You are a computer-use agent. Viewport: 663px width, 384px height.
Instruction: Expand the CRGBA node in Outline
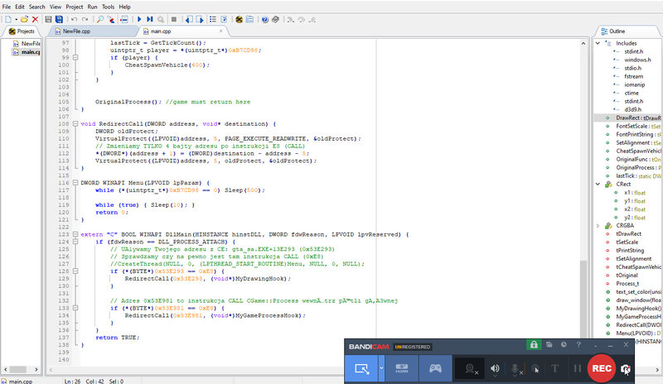[598, 226]
